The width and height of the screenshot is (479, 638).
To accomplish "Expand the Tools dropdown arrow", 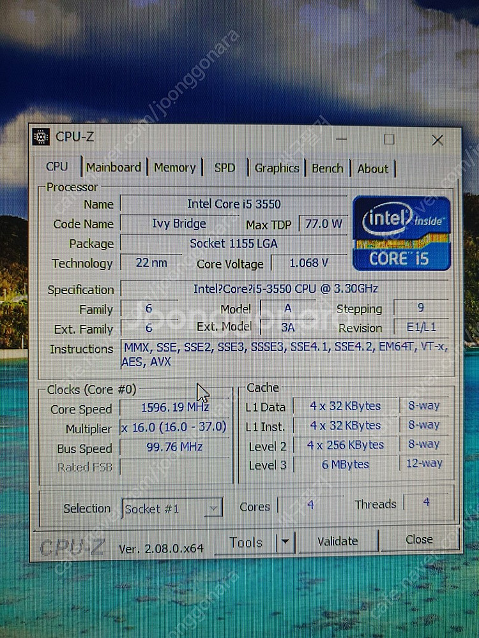I will point(285,542).
